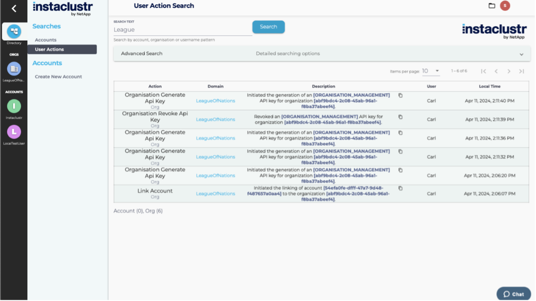Open the Directory icon in sidebar
The image size is (536, 301).
point(14,31)
